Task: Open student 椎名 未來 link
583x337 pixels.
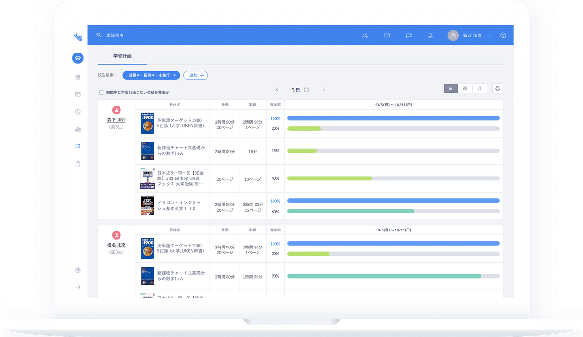Action: pyautogui.click(x=116, y=245)
